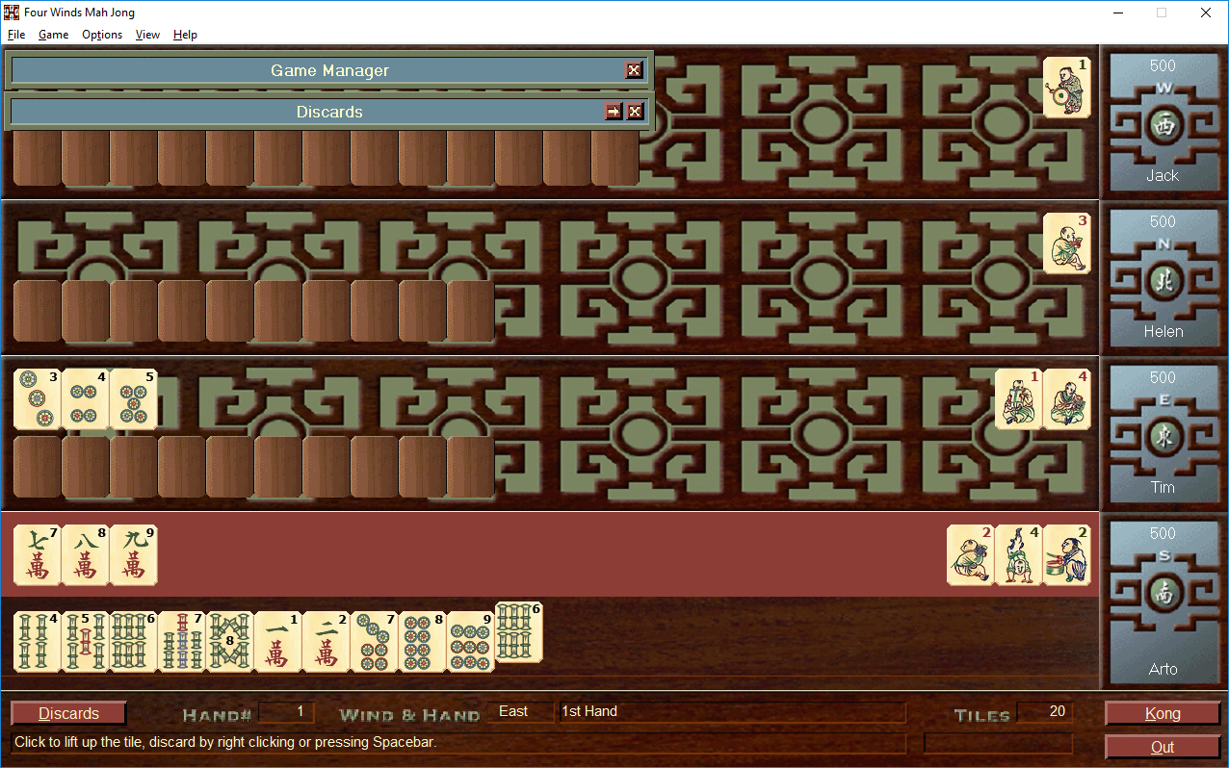Click Tim's exposed 4 of circles tile
Screen dimensions: 1229x768
86,399
